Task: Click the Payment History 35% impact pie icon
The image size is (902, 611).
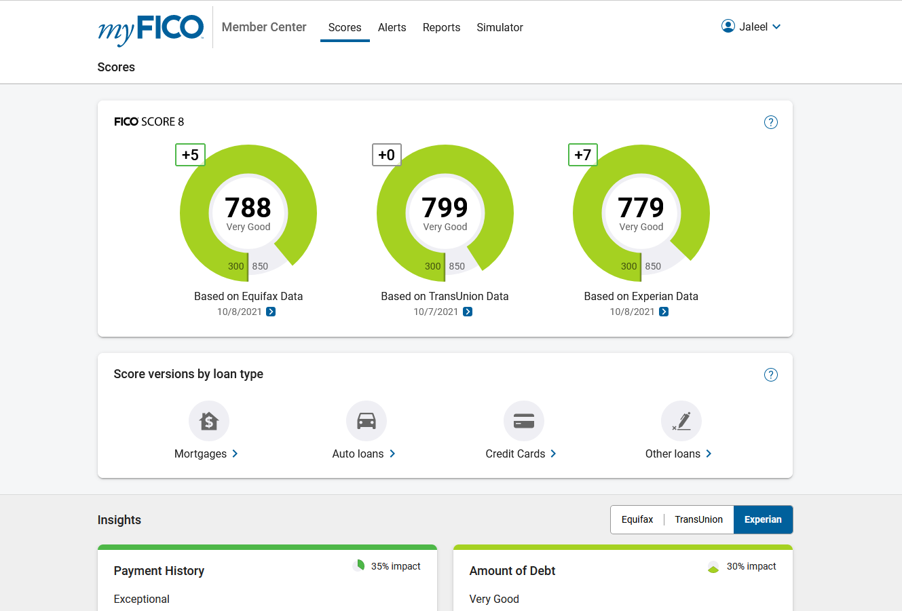Action: coord(359,566)
